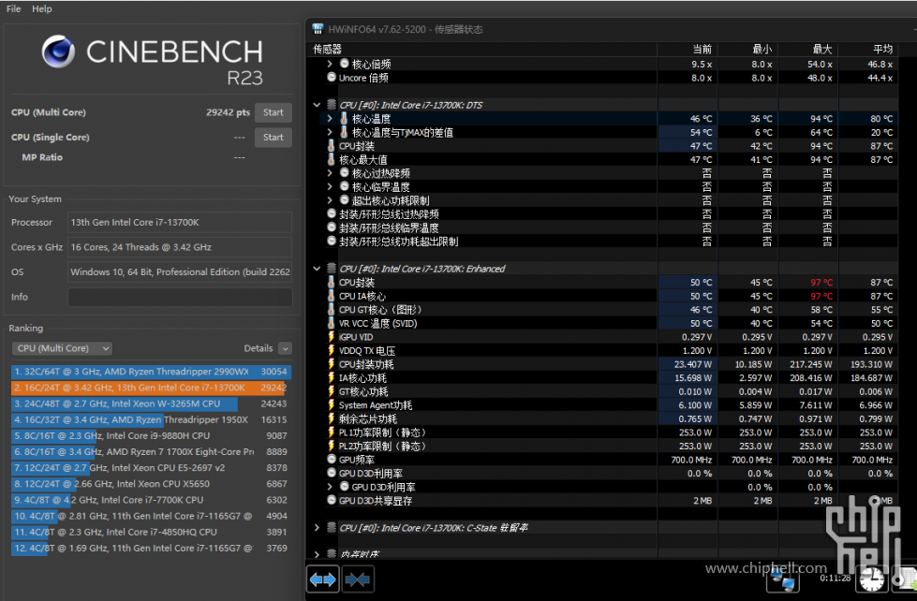This screenshot has width=917, height=601.
Task: Click the circle icon beside 封装/环形总线过热降频
Action: 332,214
